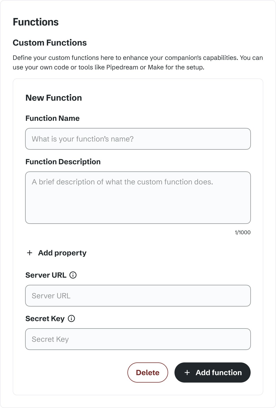Add the function using Add function
The image size is (276, 408).
[x=212, y=372]
